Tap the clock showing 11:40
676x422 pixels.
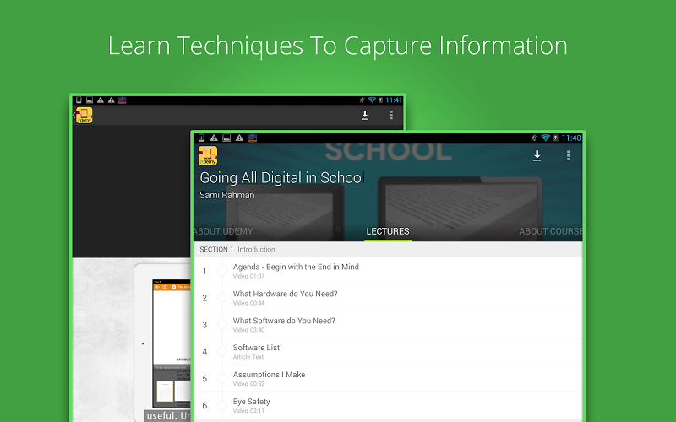tap(571, 138)
